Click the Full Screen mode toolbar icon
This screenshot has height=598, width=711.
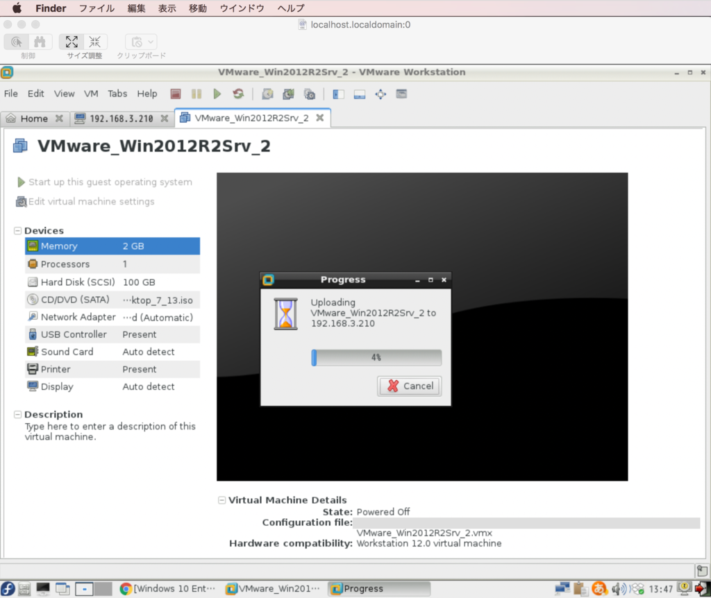380,94
